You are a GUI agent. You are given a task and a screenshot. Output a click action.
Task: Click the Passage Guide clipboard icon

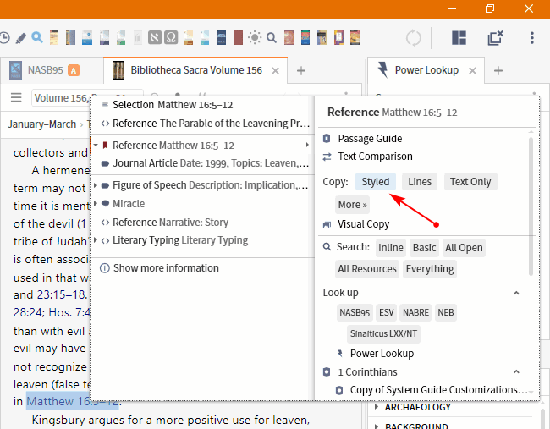(327, 138)
